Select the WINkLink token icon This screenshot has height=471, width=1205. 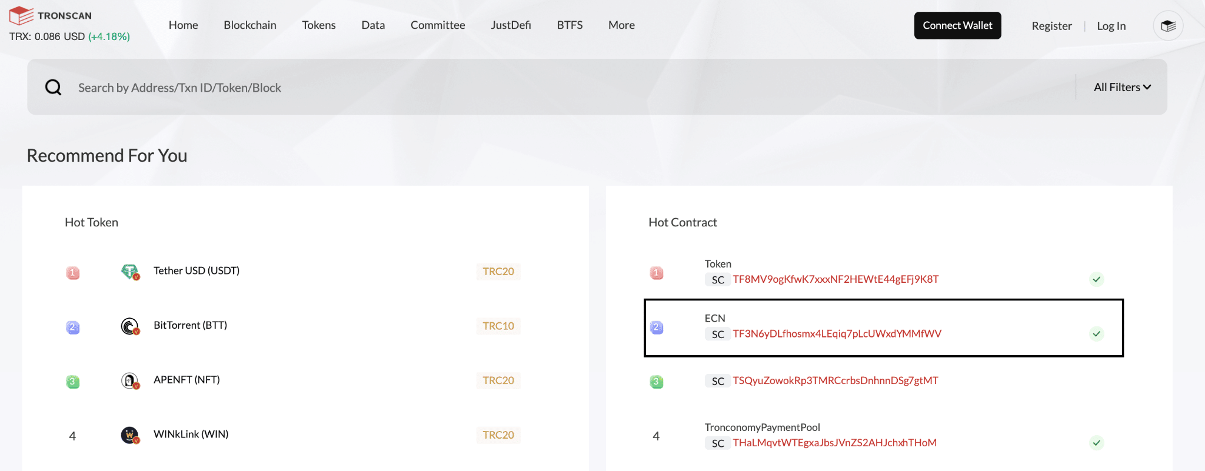point(130,435)
